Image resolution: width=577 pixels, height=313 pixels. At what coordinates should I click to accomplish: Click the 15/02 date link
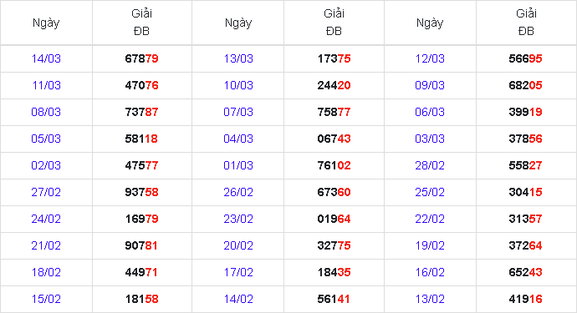(x=46, y=299)
